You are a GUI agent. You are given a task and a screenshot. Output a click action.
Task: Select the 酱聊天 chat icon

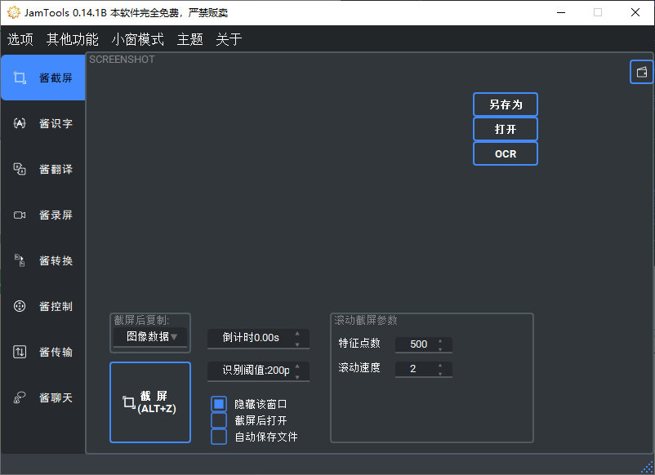[20, 397]
